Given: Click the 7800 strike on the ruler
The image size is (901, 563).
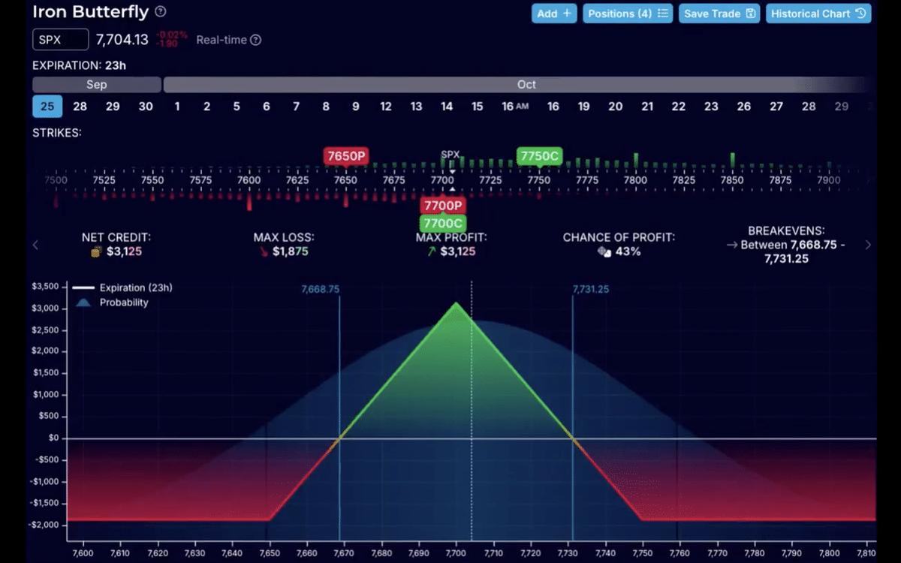Looking at the screenshot, I should click(x=635, y=180).
